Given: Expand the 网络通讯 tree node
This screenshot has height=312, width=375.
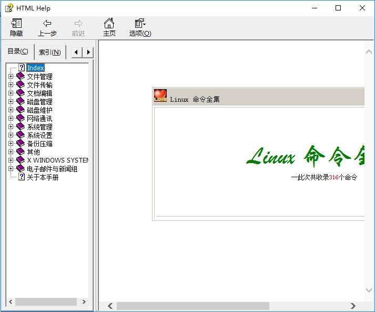Looking at the screenshot, I should [x=11, y=118].
